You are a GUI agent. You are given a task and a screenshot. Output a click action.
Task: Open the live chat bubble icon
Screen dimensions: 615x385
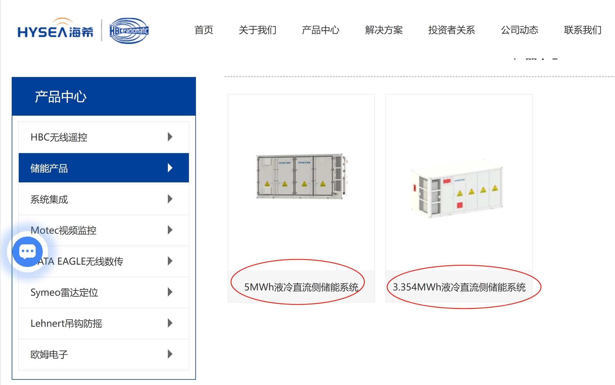click(x=27, y=251)
